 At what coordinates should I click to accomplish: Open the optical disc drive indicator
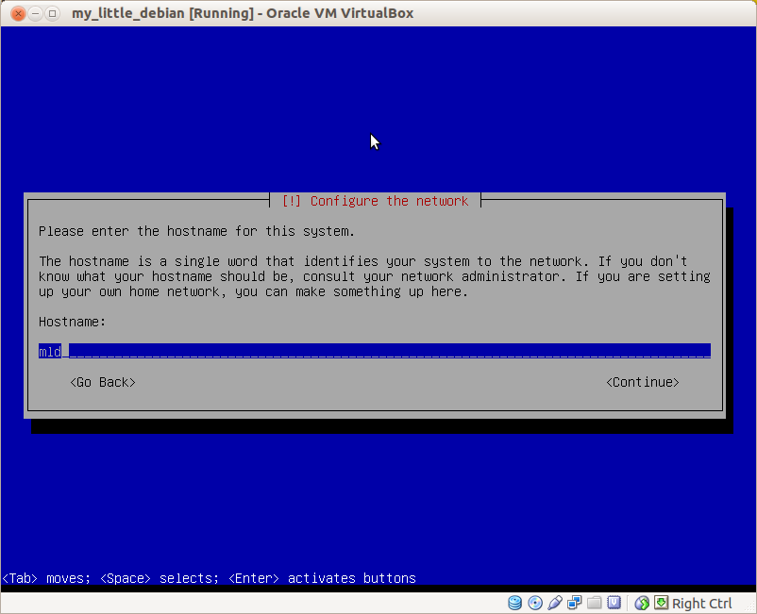click(535, 603)
